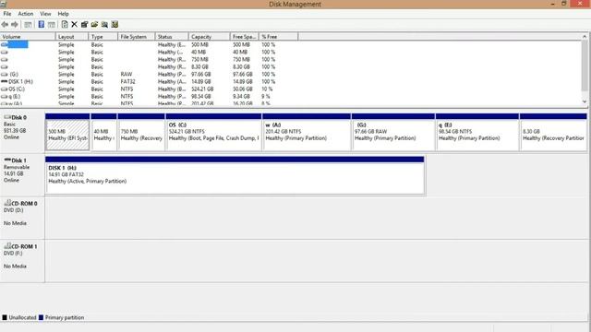The height and width of the screenshot is (332, 591).
Task: Sort by the Layout column header
Action: click(x=72, y=37)
